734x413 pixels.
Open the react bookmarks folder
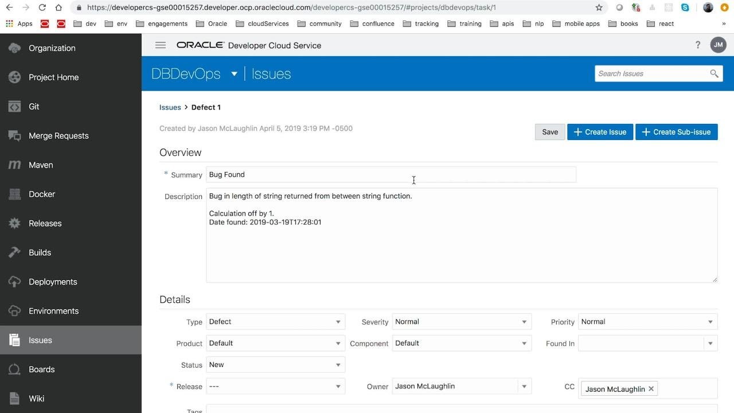(660, 24)
